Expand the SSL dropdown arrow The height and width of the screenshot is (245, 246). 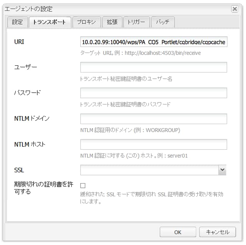point(222,170)
